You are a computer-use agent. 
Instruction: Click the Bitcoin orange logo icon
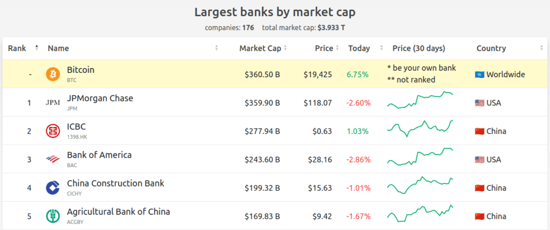tap(53, 74)
